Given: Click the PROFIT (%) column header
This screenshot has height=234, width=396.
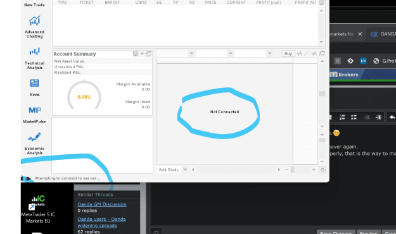Looking at the screenshot, I should (x=305, y=3).
